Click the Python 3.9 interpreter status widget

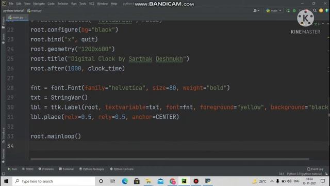[x=304, y=174]
